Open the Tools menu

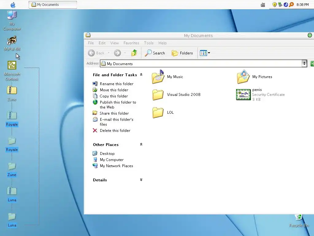[149, 43]
